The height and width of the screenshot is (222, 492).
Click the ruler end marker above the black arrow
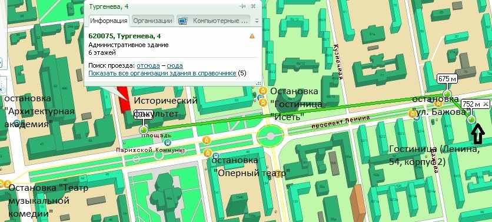click(471, 119)
